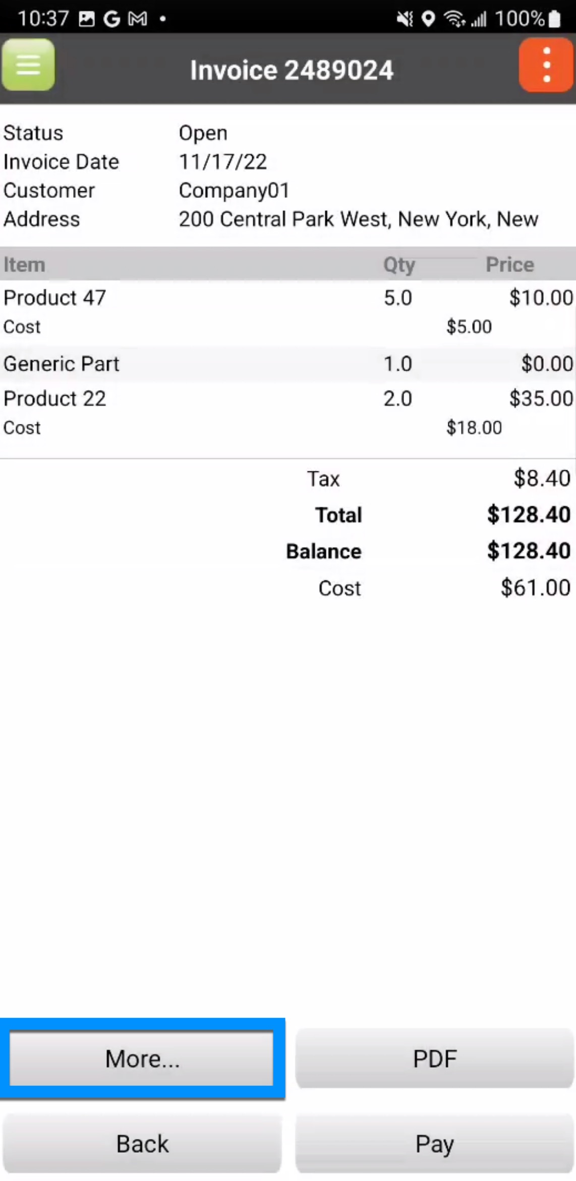Select the Product 47 line item
Screen dimensions: 576x1181
[54, 298]
